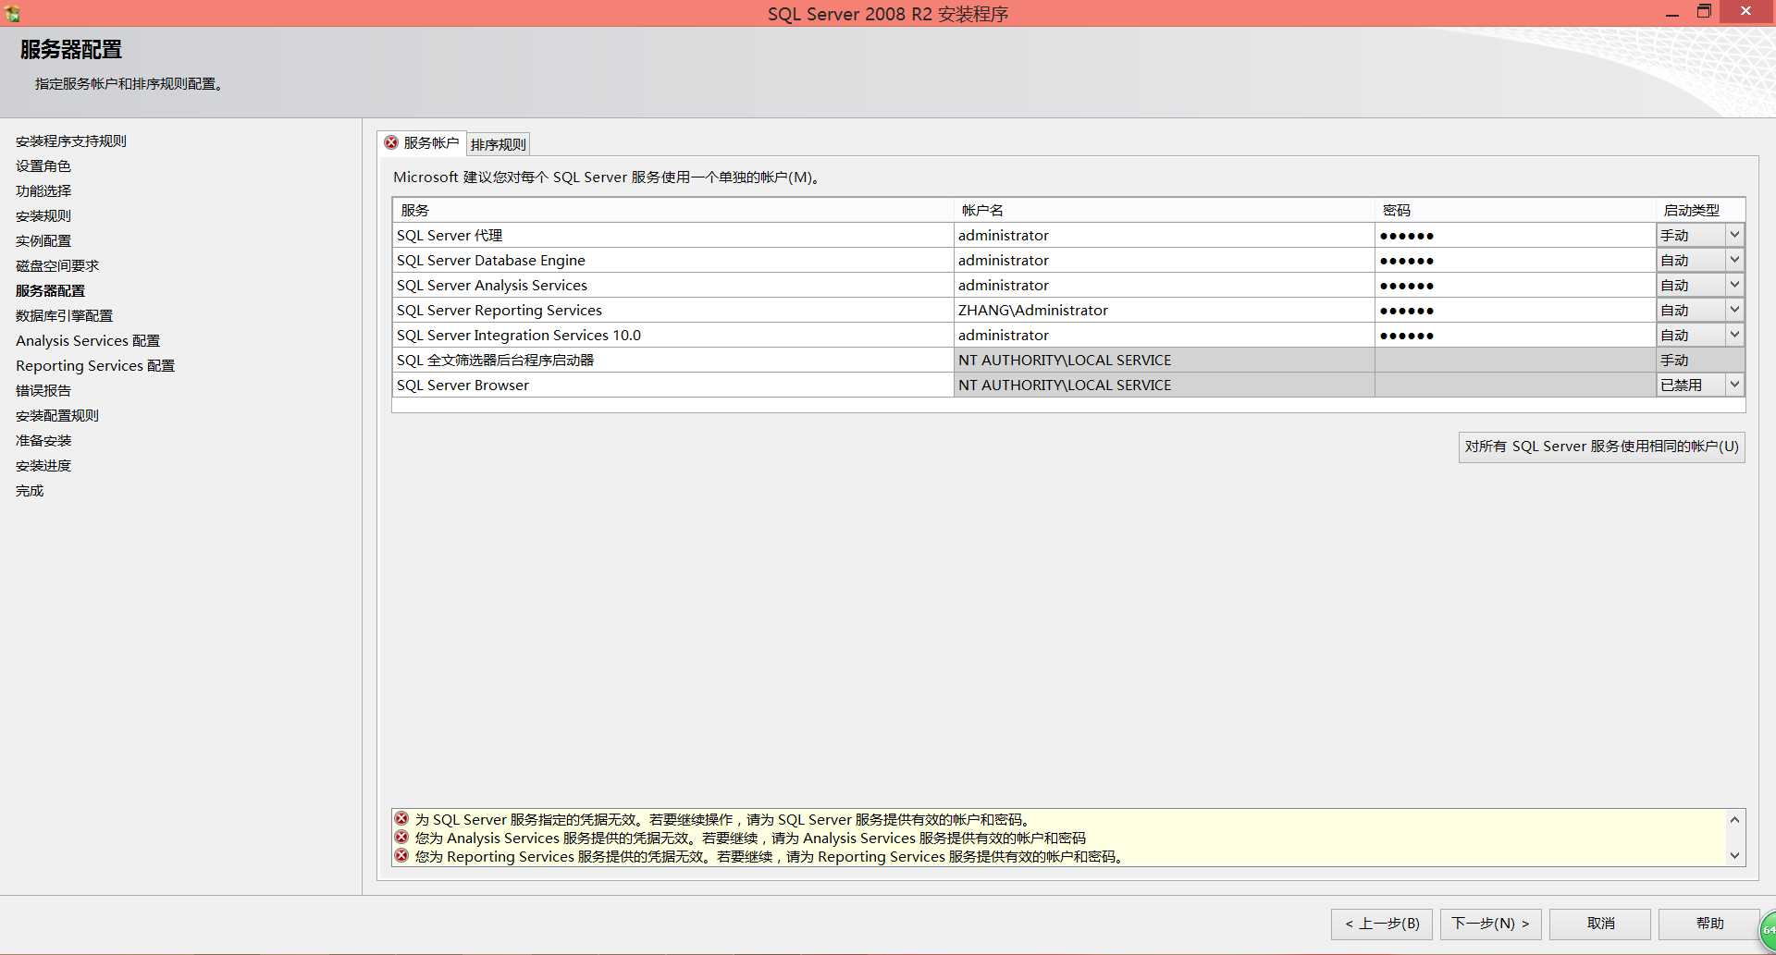This screenshot has height=955, width=1776.
Task: Click the green badge icon at bottom right
Action: [1768, 930]
